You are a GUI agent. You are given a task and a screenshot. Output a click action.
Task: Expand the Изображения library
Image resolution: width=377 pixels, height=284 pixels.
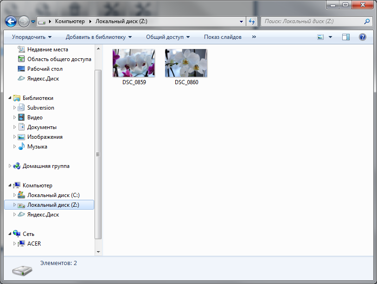click(x=14, y=137)
